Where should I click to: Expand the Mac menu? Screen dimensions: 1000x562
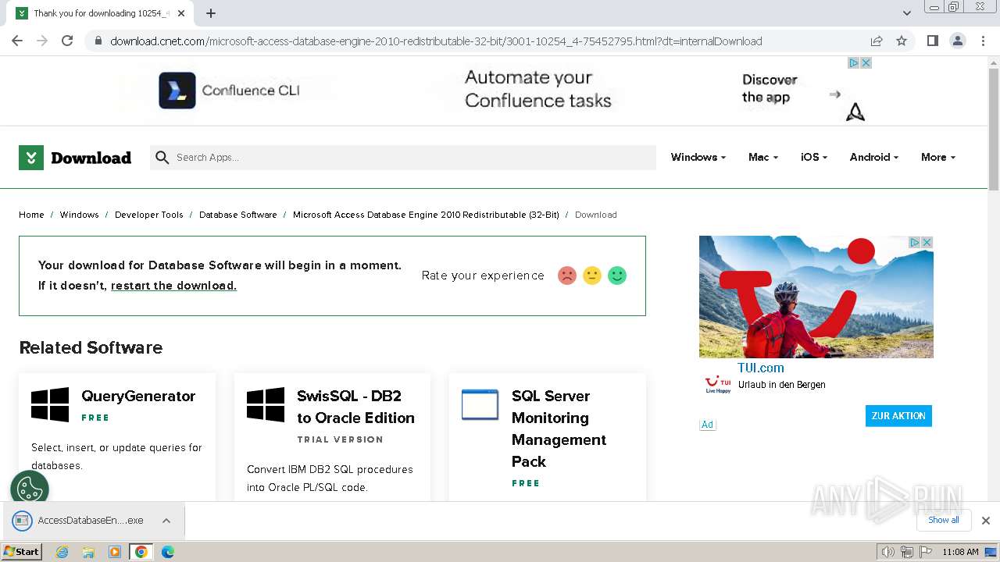[x=762, y=157]
